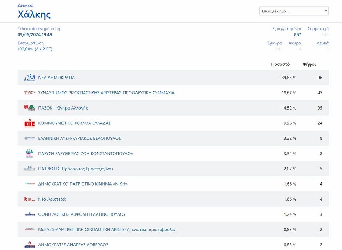The image size is (342, 250).
Task: Open the 'Επιλέξτε δήμο...' municipality dropdown
Action: (294, 11)
